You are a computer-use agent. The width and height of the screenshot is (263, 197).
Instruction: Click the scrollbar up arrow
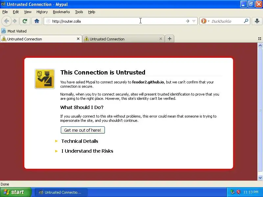pos(260,45)
